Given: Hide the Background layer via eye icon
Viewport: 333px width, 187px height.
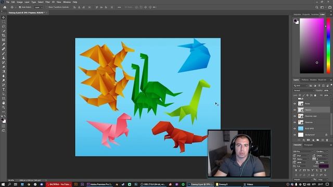Looking at the screenshot, I should click(295, 135).
